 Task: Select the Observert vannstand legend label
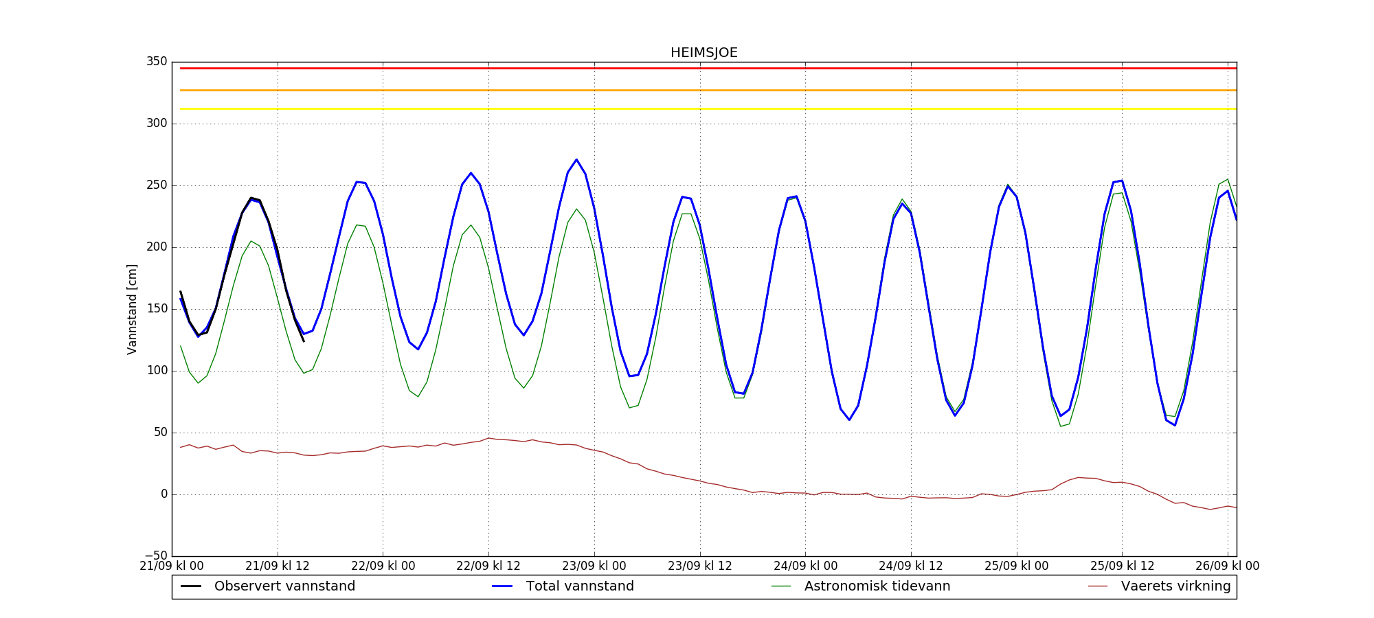tap(285, 586)
